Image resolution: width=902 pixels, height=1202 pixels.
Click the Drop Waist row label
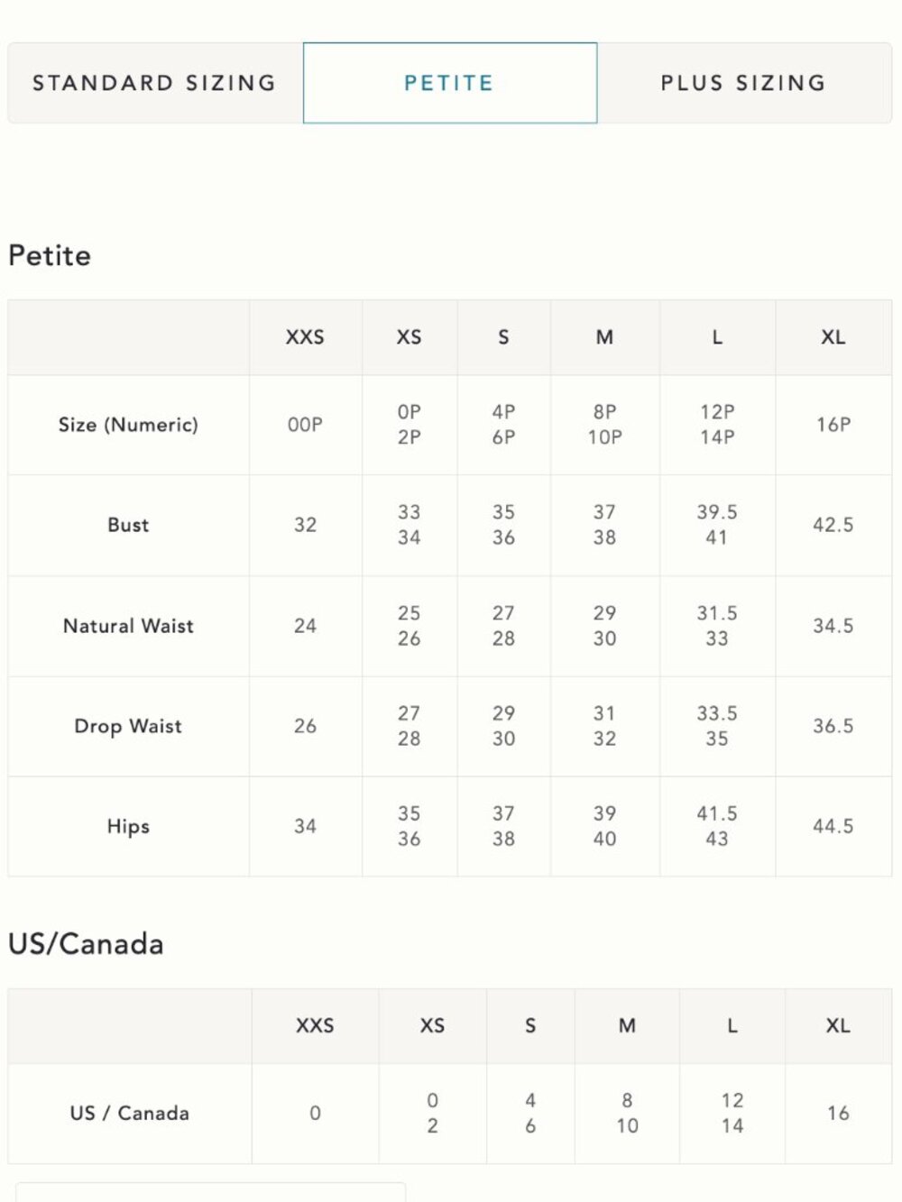coord(128,726)
